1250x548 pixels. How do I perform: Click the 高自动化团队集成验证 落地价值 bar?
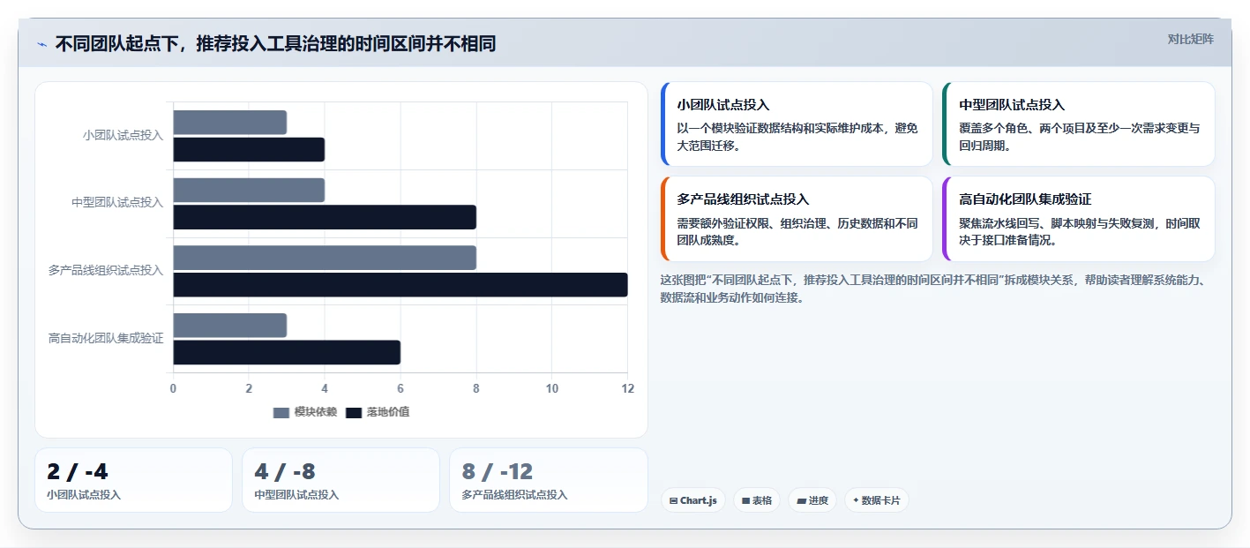(x=287, y=352)
